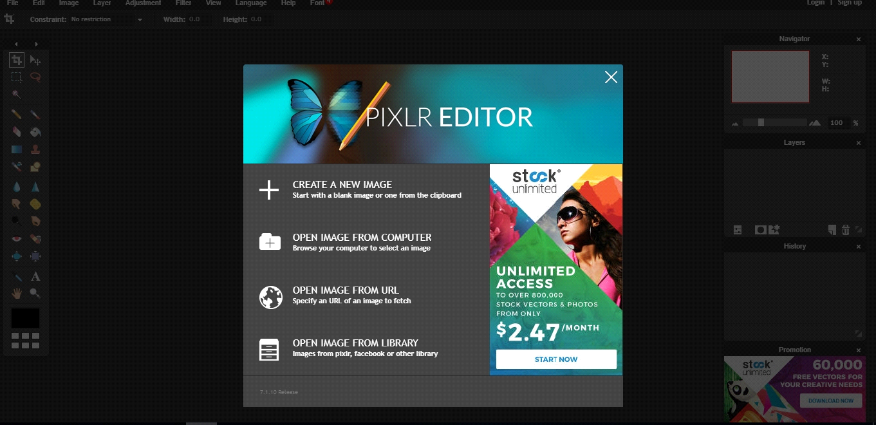This screenshot has height=425, width=876.
Task: Click the Sign up link
Action: coord(850,3)
